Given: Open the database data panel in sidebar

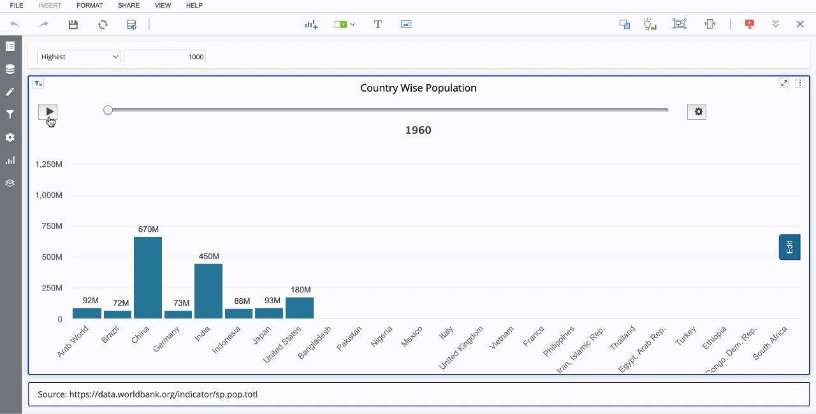Looking at the screenshot, I should pyautogui.click(x=10, y=69).
